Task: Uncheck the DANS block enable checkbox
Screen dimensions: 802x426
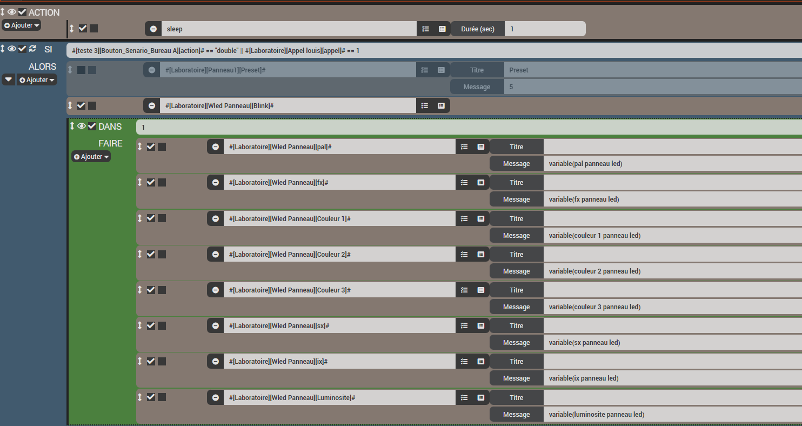Action: coord(92,126)
